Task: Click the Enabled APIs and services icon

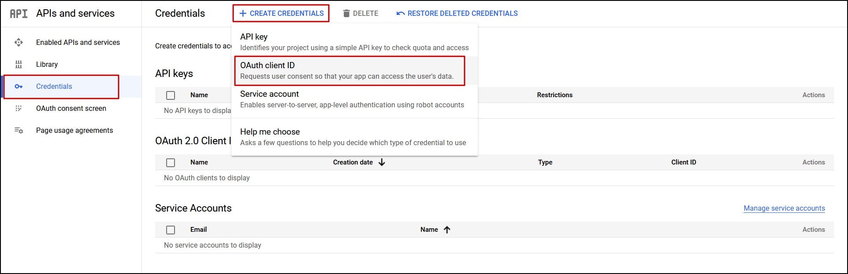Action: [19, 42]
